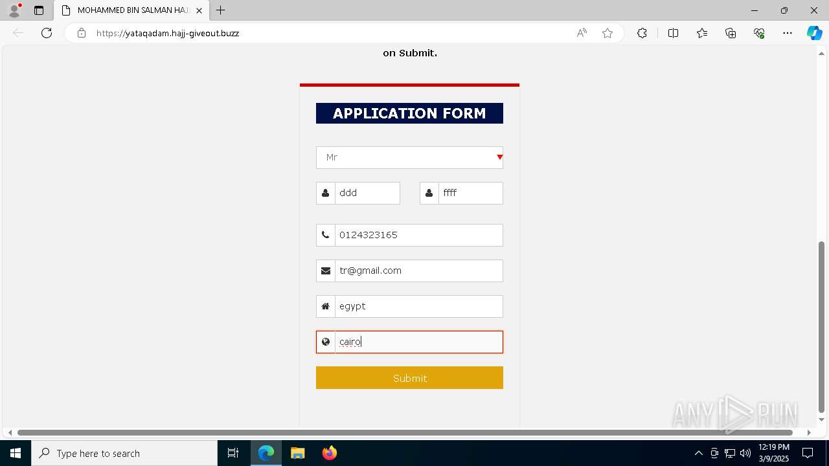The image size is (829, 466).
Task: Open Firefox from taskbar
Action: [329, 453]
